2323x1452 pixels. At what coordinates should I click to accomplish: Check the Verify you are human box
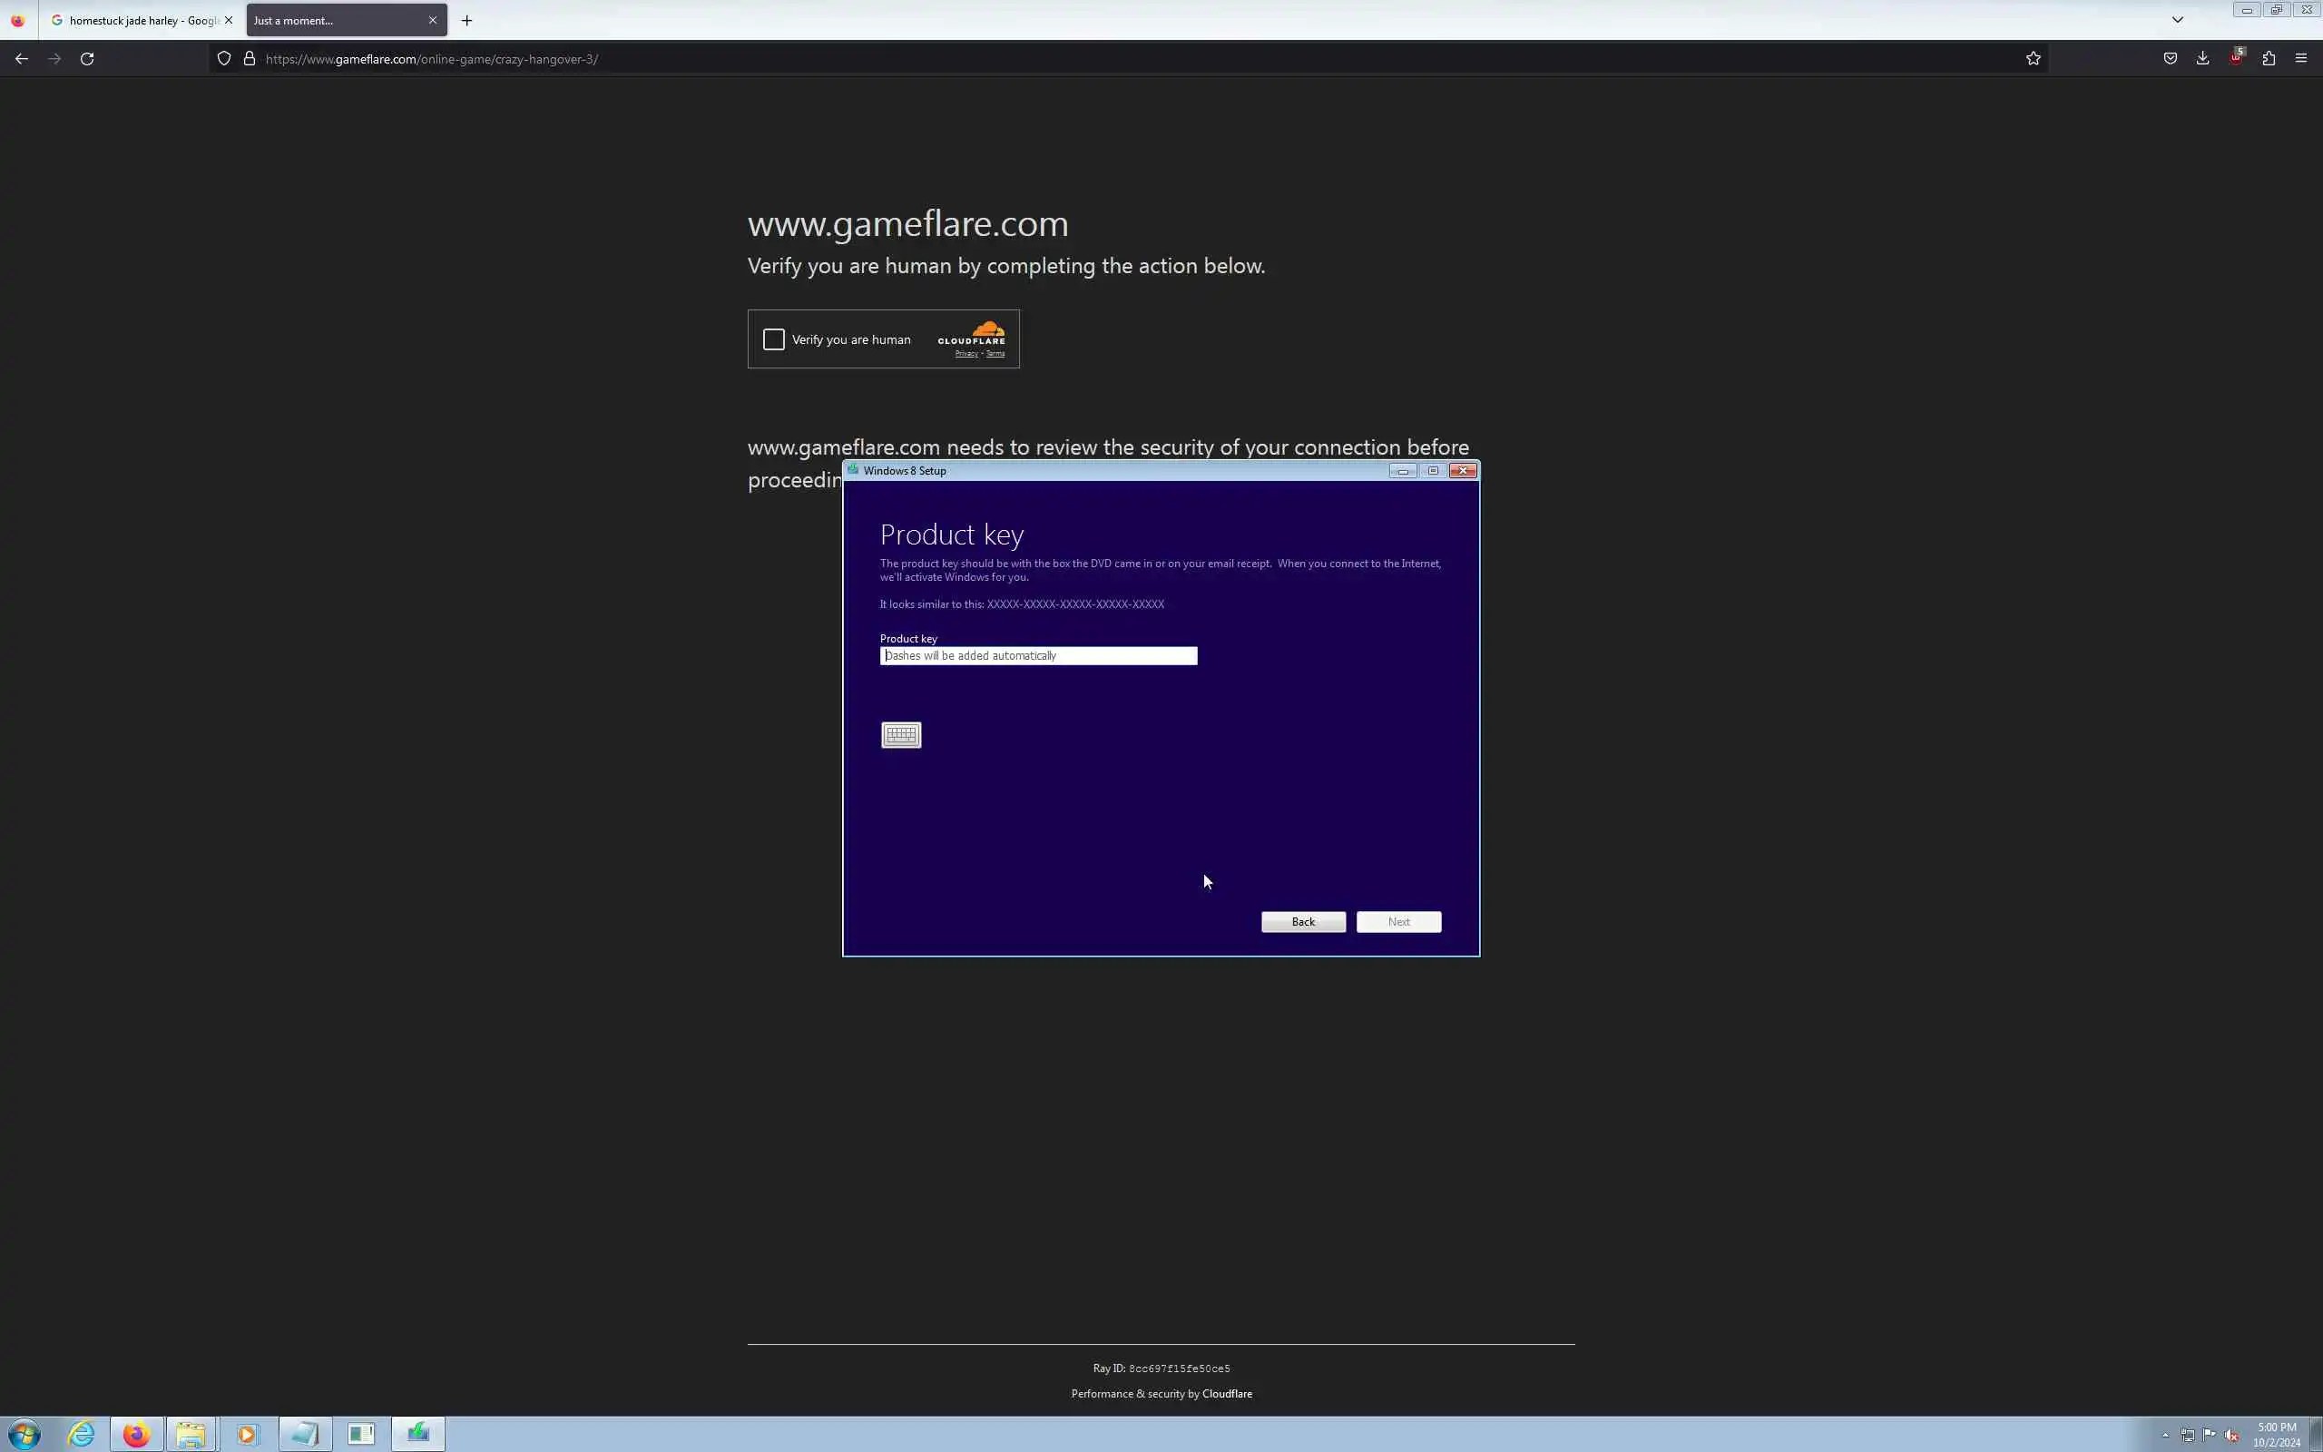[774, 339]
